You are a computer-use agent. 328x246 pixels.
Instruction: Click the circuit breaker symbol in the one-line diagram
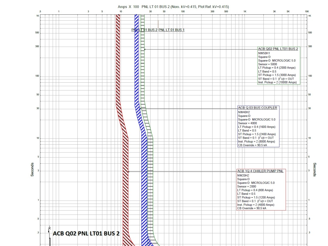50,231
